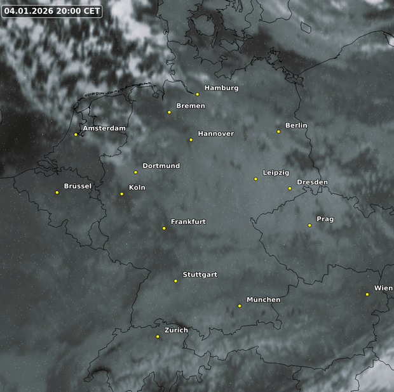Viewport: 394px width, 392px height.
Task: Click the Leipzig label text
Action: pyautogui.click(x=276, y=173)
